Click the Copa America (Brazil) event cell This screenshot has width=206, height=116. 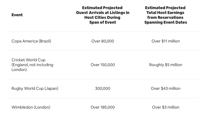[31, 41]
